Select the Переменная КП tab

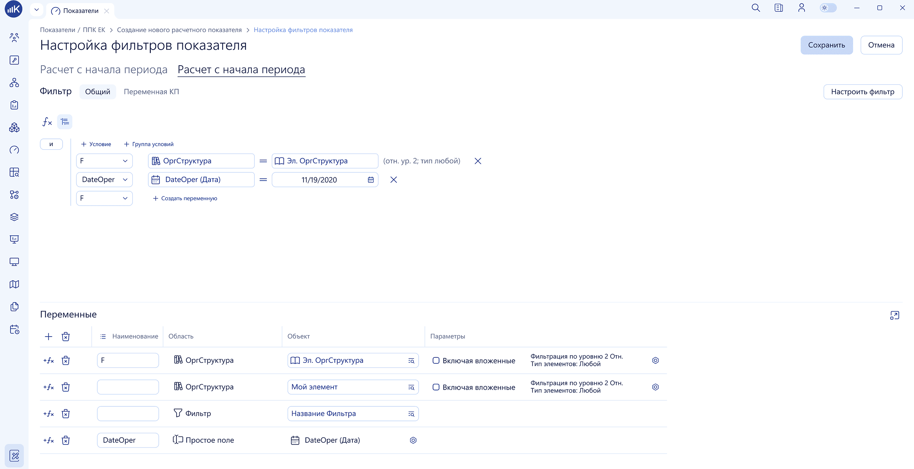pyautogui.click(x=152, y=92)
